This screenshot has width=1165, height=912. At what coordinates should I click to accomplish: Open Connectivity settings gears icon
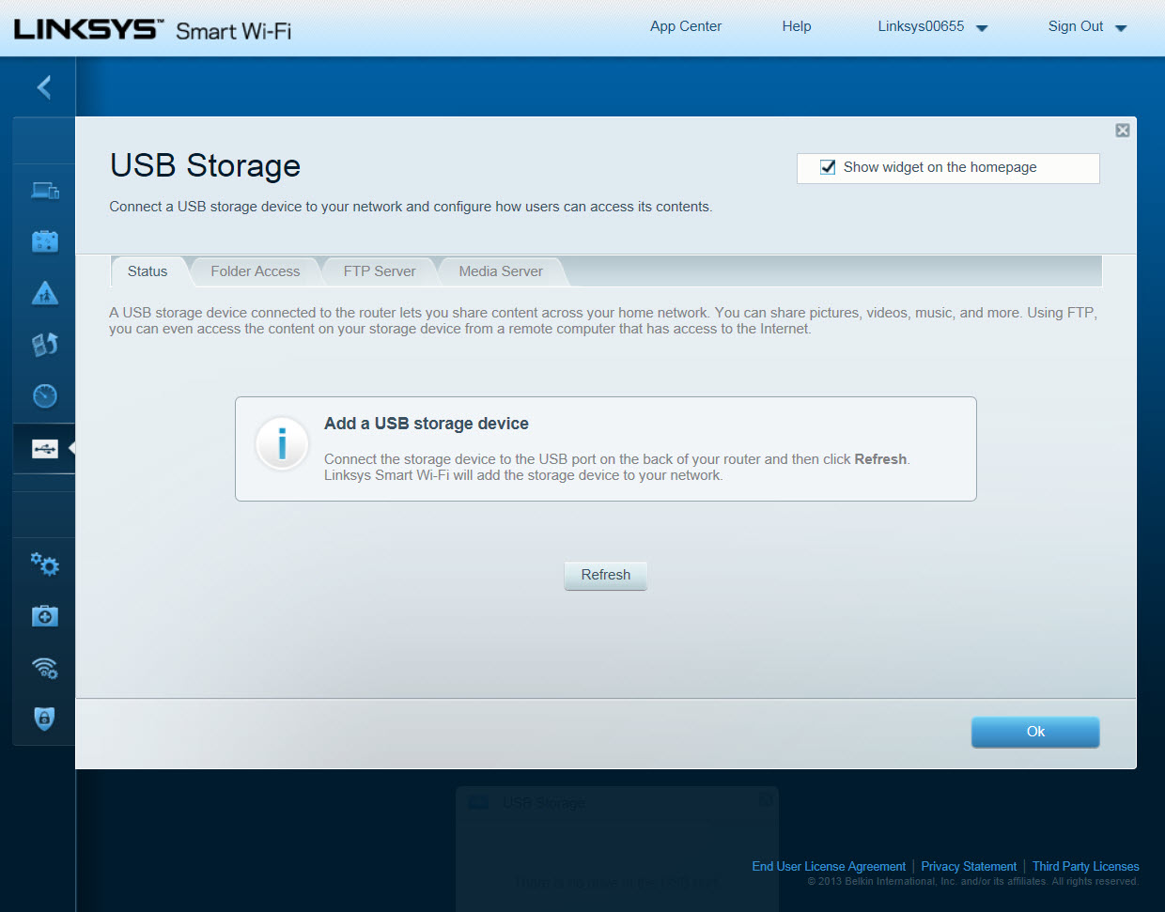(x=44, y=564)
